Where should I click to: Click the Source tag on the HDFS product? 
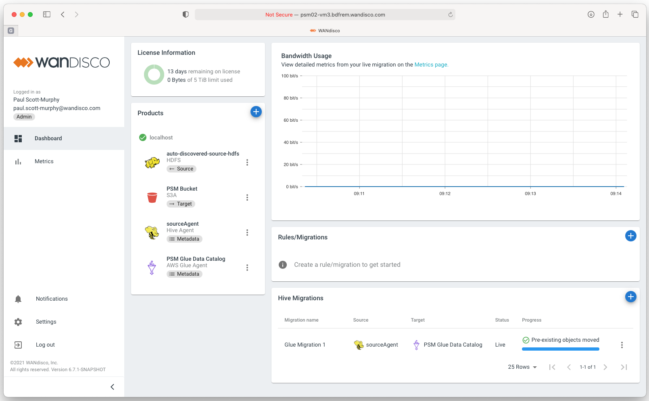click(182, 169)
